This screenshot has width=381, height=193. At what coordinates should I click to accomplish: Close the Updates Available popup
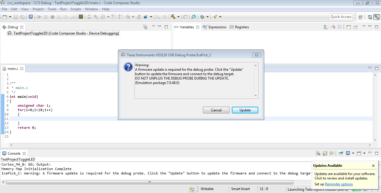[373, 166]
